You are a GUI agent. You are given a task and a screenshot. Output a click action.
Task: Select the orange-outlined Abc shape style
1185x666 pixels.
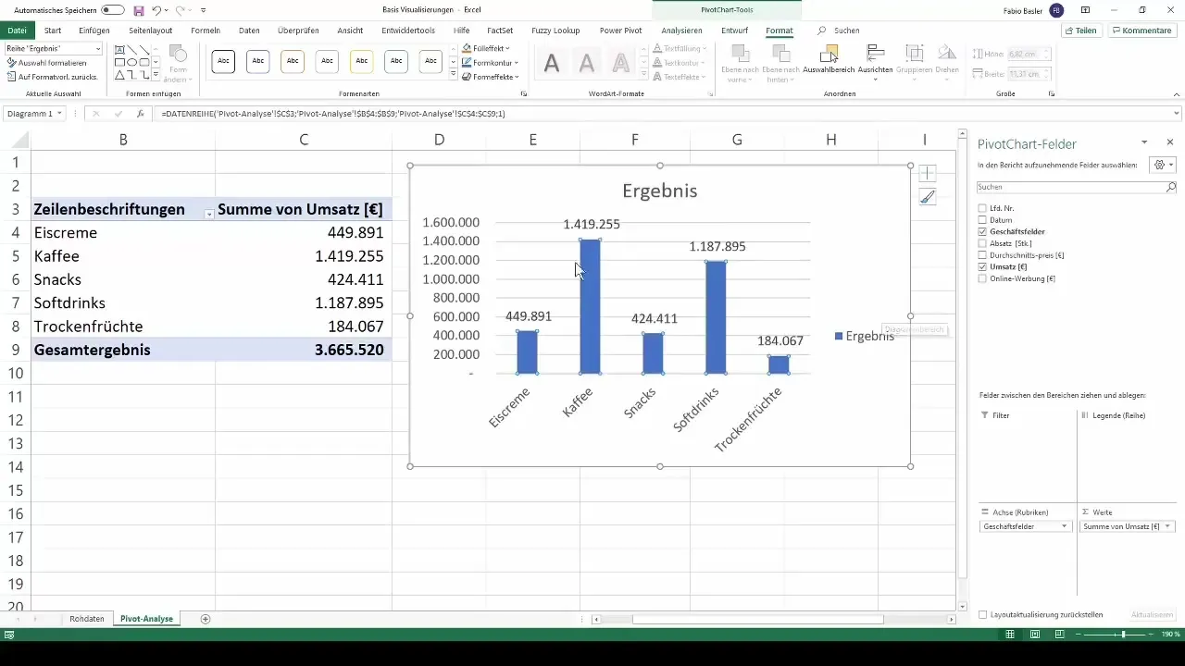coord(293,62)
